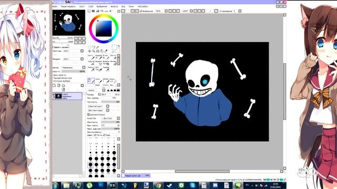Image resolution: width=337 pixels, height=189 pixels.
Task: Open the Настройки menu
Action: [143, 6]
